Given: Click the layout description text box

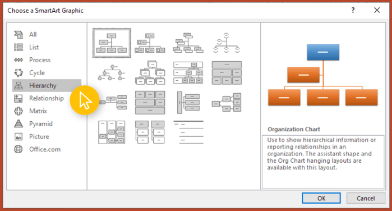Looking at the screenshot, I should point(323,162).
